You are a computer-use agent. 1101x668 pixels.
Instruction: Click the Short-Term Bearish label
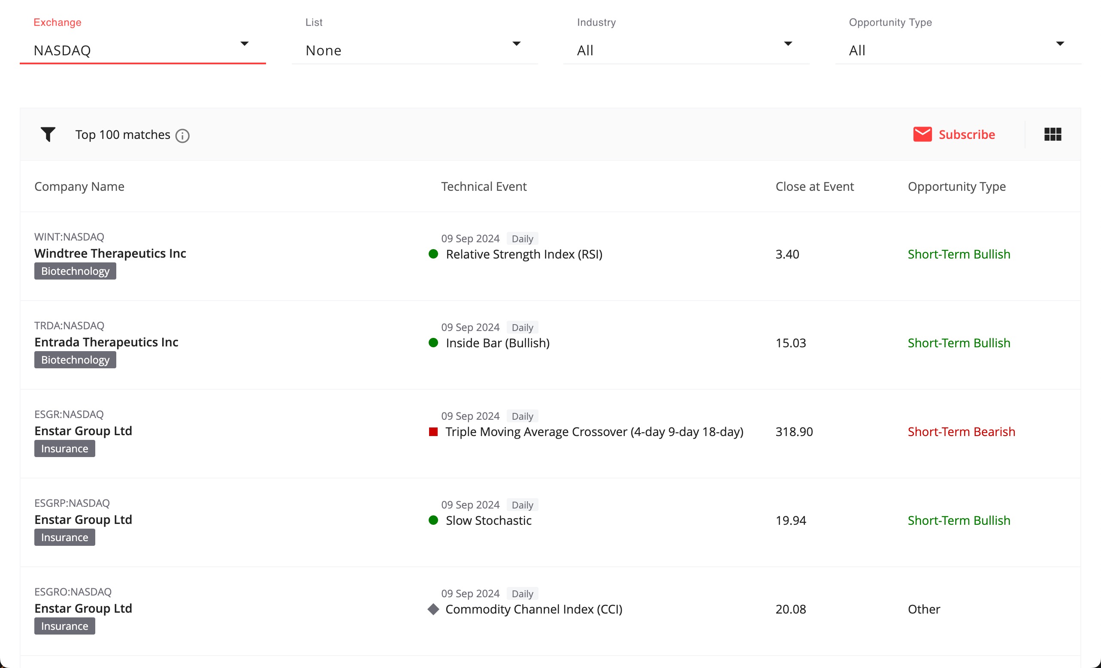(x=962, y=432)
